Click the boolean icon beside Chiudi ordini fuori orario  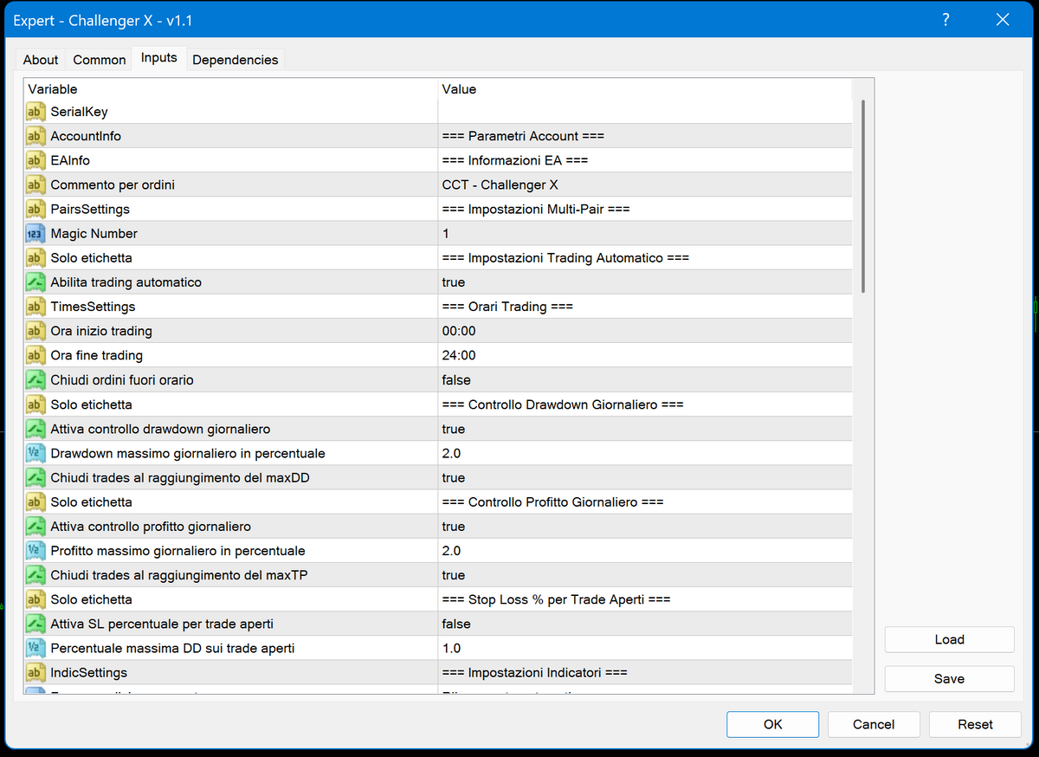[35, 379]
